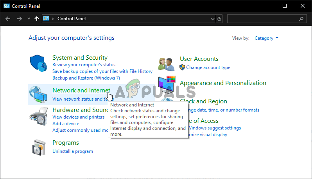The width and height of the screenshot is (312, 179).
Task: Open the System and Security heading
Action: pos(80,58)
